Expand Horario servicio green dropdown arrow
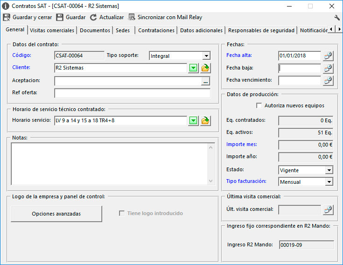 click(x=193, y=120)
